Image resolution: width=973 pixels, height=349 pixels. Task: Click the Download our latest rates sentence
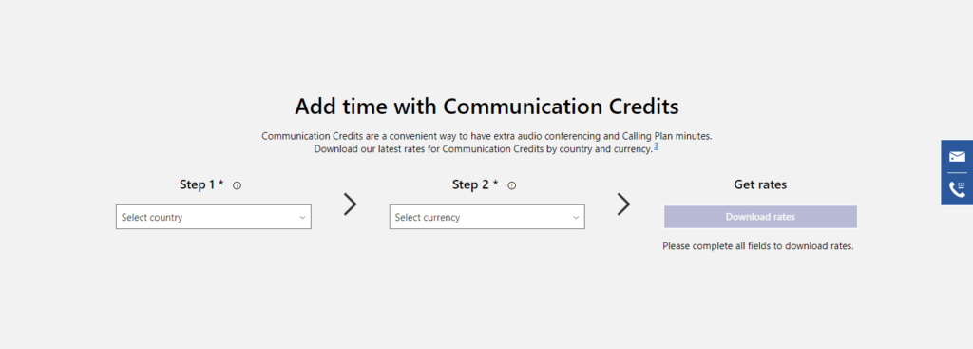click(x=484, y=149)
